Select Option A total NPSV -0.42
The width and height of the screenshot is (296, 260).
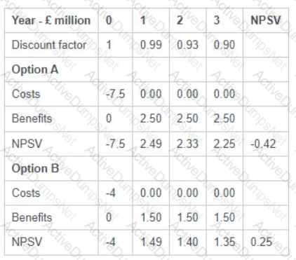pyautogui.click(x=263, y=144)
